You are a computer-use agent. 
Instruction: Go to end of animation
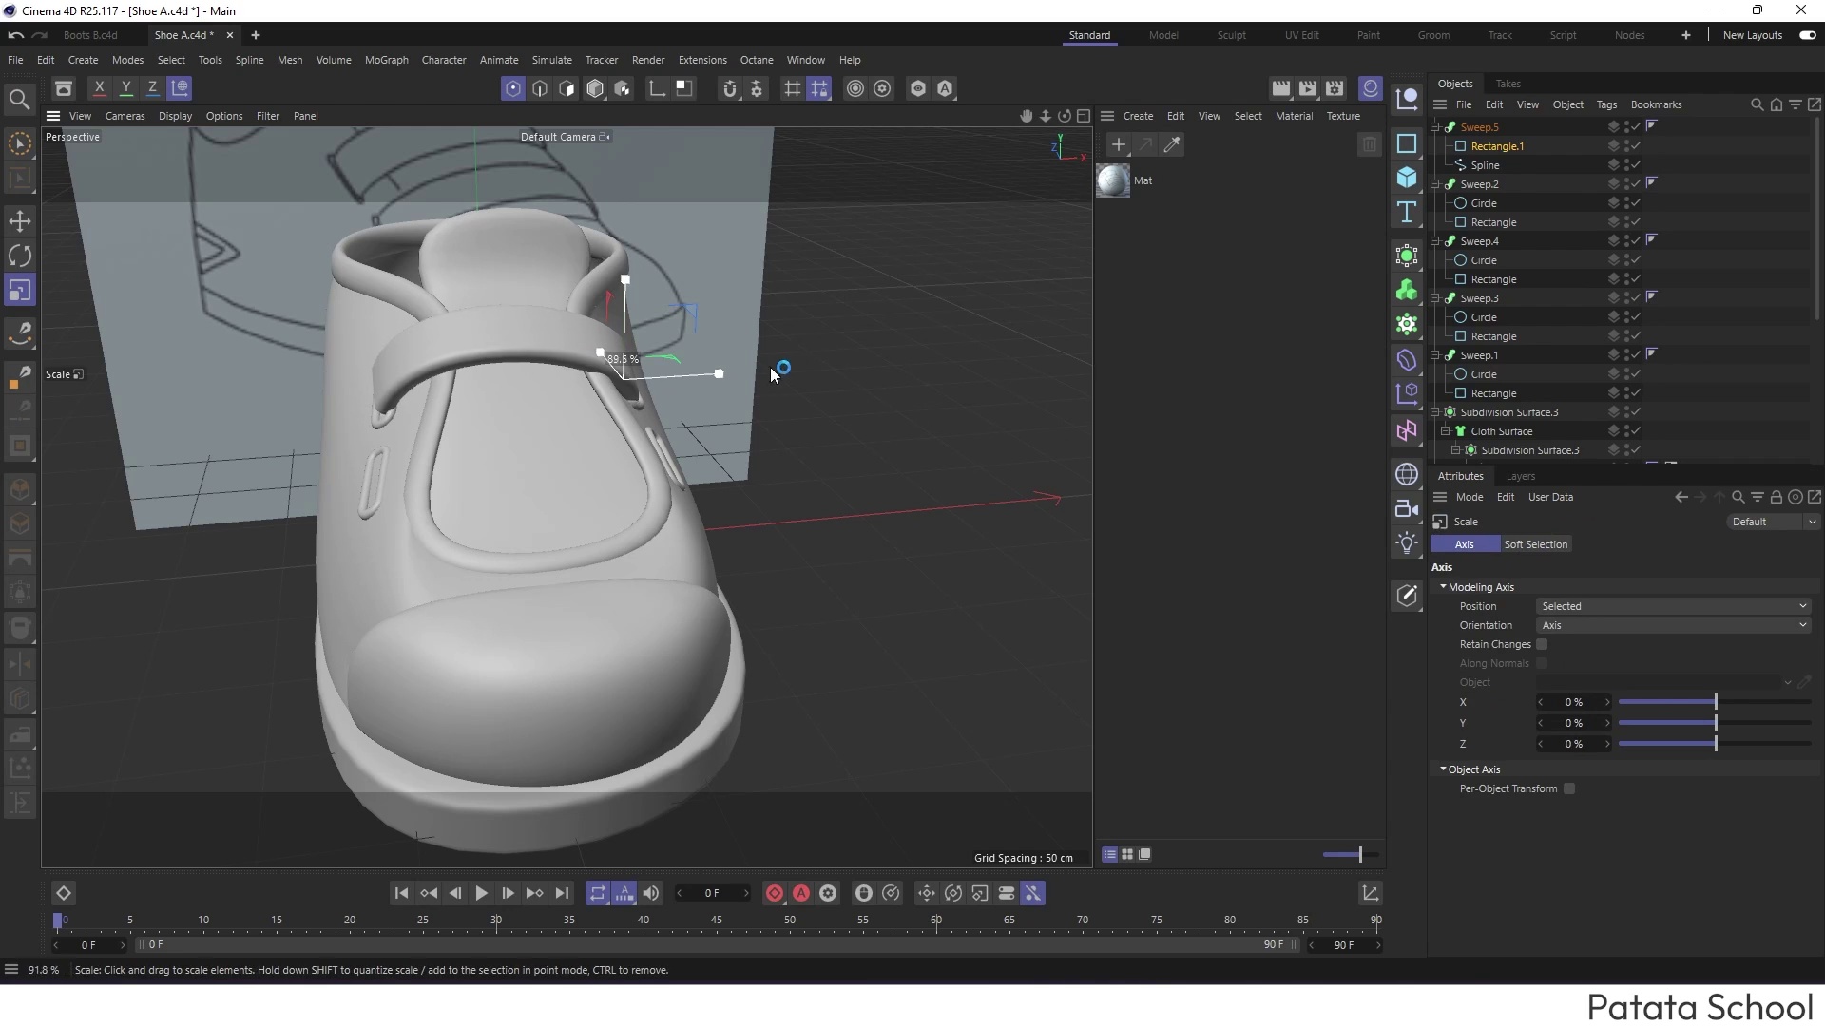point(562,893)
